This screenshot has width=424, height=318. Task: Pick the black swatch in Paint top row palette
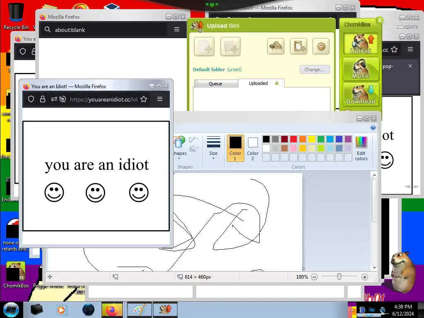pyautogui.click(x=266, y=139)
